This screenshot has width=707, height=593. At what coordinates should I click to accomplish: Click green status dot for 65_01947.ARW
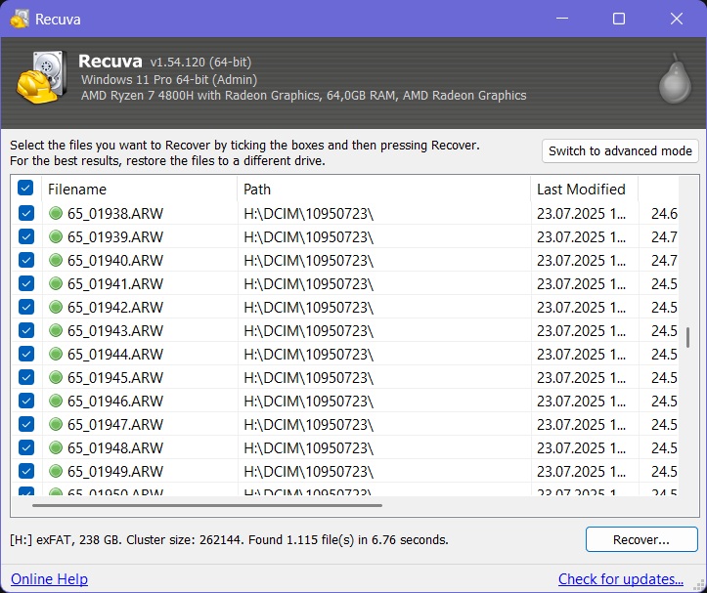coord(56,424)
